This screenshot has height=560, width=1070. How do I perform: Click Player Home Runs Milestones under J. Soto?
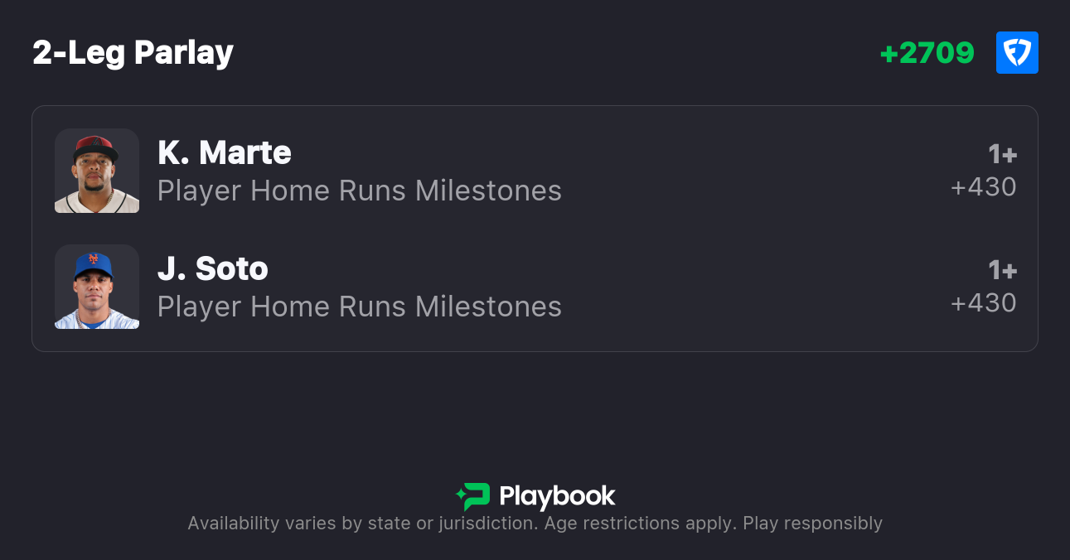coord(359,307)
